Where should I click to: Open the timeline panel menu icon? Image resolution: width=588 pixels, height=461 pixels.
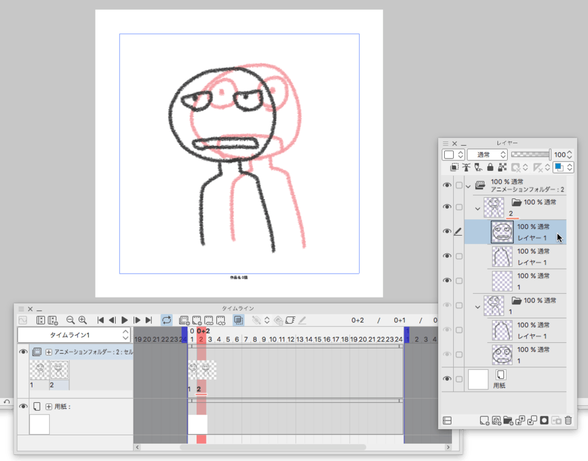pyautogui.click(x=21, y=309)
